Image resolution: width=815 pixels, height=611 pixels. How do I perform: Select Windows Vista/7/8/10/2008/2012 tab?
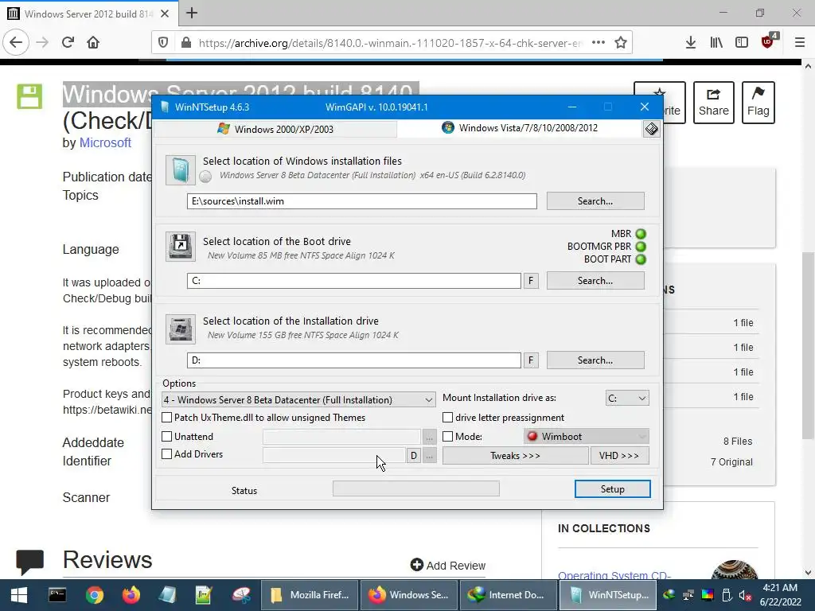click(520, 128)
